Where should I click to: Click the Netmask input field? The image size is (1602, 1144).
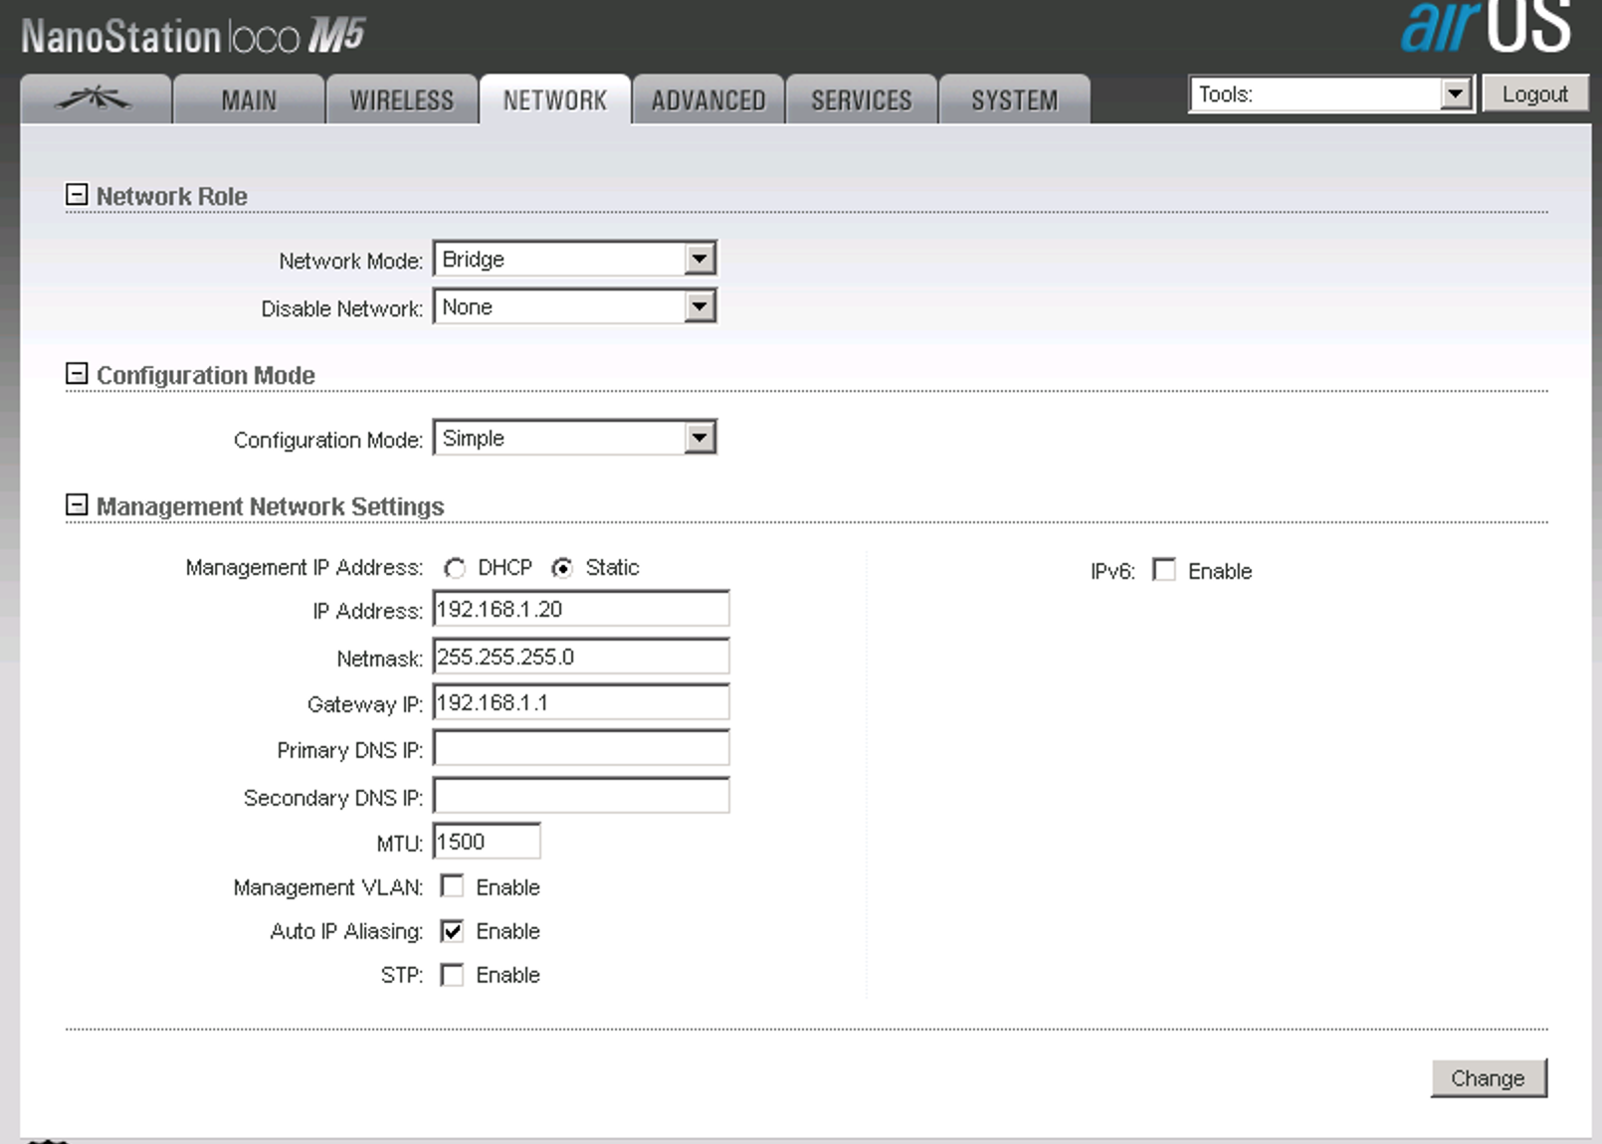pos(581,657)
